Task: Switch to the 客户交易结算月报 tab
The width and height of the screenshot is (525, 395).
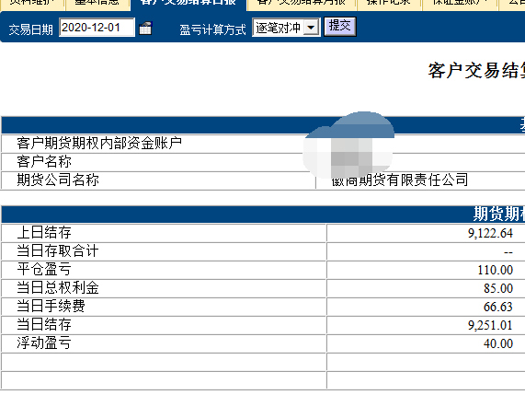Action: tap(302, 4)
